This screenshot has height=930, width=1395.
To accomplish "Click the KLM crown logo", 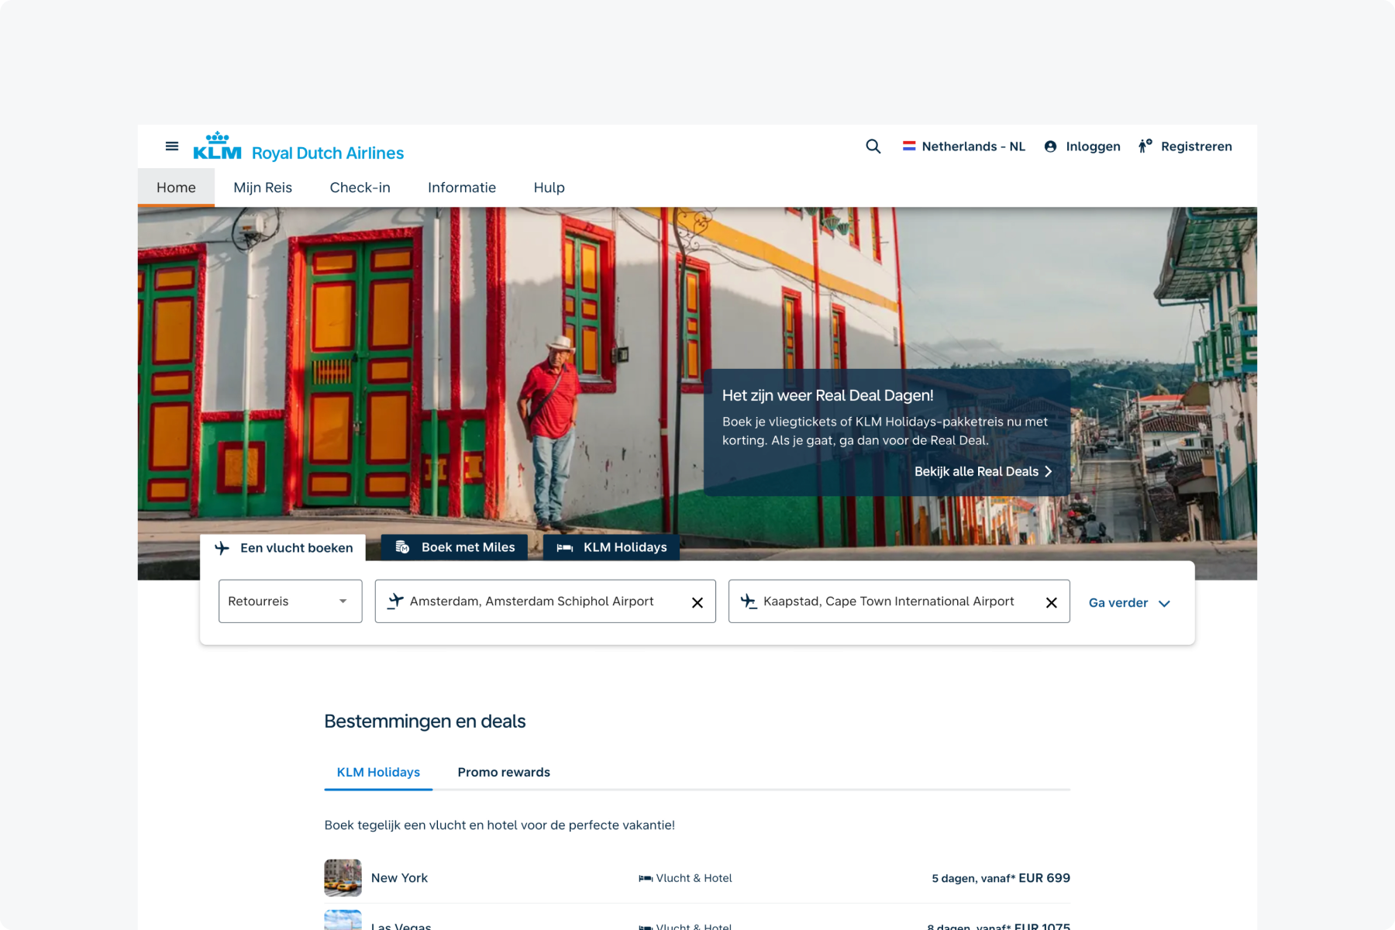I will point(217,146).
